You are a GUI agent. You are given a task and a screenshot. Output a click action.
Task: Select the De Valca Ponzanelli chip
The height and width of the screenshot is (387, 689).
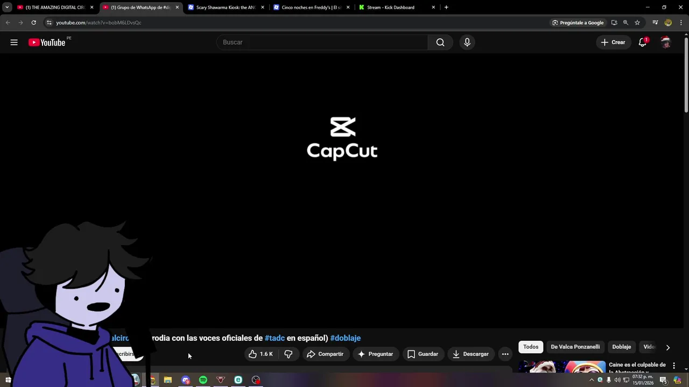(575, 347)
